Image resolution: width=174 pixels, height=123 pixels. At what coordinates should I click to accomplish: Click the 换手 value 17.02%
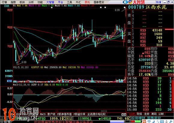(145, 74)
